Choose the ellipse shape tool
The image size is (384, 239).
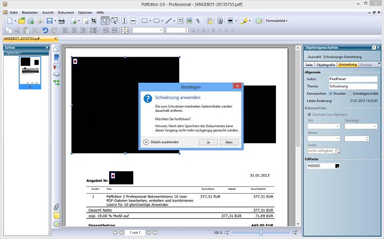tap(157, 21)
